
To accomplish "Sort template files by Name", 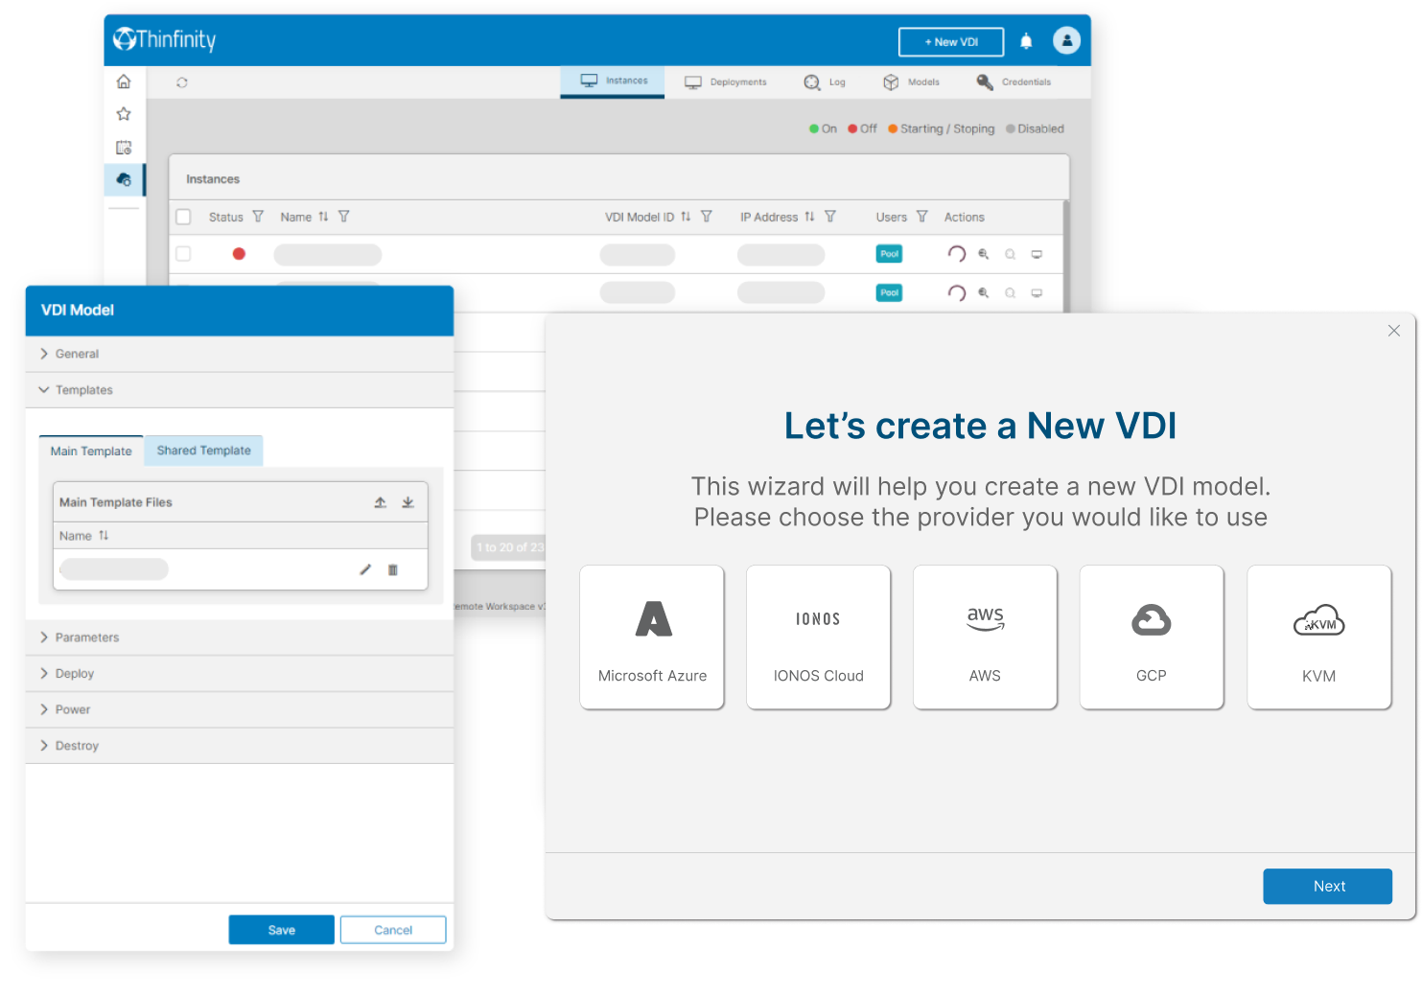I will [x=104, y=536].
